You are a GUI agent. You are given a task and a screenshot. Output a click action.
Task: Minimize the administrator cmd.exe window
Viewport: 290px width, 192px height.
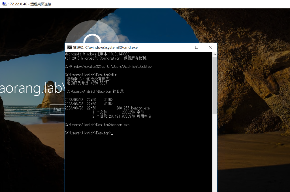click(184, 47)
